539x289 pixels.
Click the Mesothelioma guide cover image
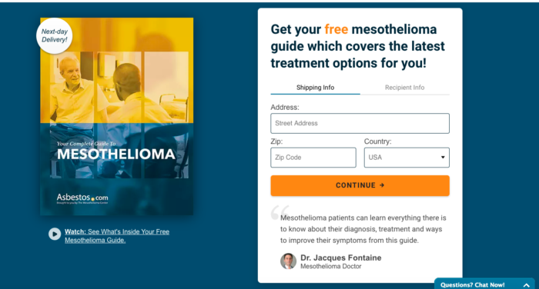tap(116, 116)
